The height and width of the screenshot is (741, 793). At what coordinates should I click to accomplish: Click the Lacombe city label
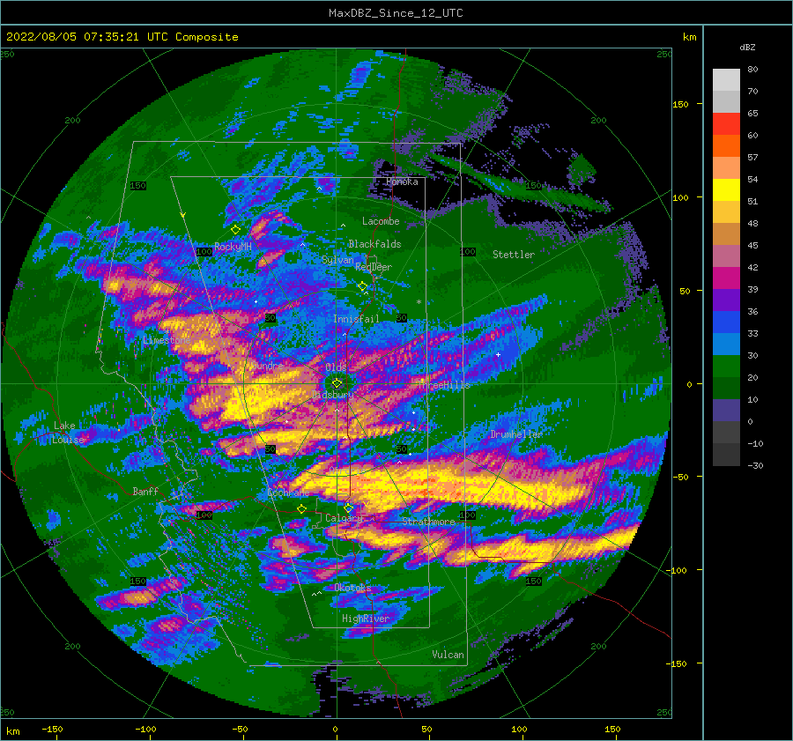tap(381, 221)
